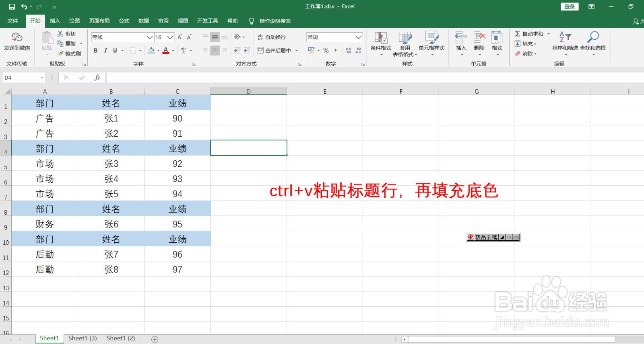Open Find and Select (查找和选择)
644x344 pixels.
[x=593, y=43]
